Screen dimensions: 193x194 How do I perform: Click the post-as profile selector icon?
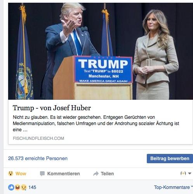[x=183, y=173]
